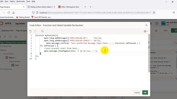The height and width of the screenshot is (99, 177).
Task: Bookmark this page with the star icon
Action: pyautogui.click(x=154, y=13)
